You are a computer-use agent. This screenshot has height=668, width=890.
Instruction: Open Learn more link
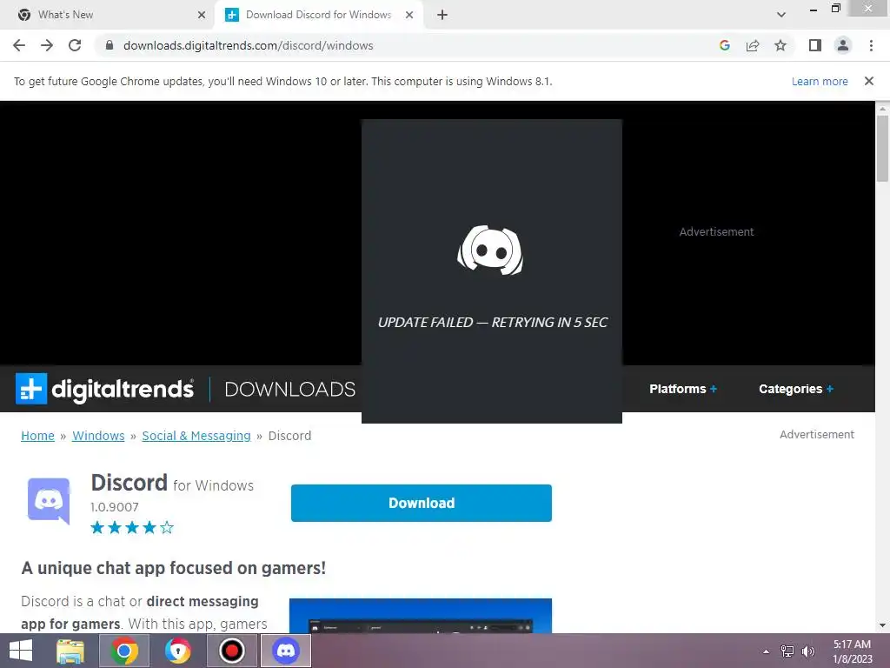820,81
